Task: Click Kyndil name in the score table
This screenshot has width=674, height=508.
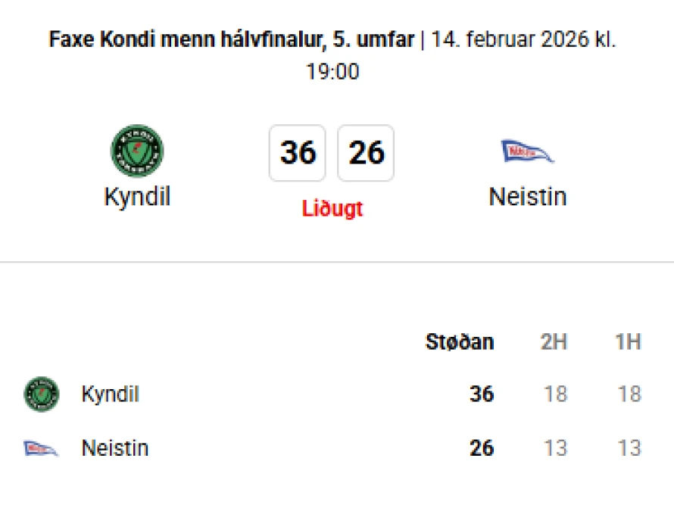Action: [111, 394]
